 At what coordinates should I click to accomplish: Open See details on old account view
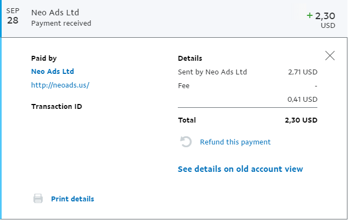tap(240, 169)
